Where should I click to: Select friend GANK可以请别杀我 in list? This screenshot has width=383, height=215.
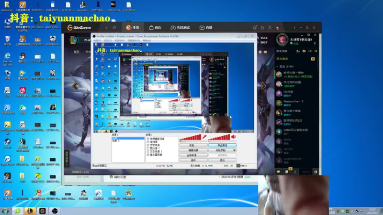296,132
